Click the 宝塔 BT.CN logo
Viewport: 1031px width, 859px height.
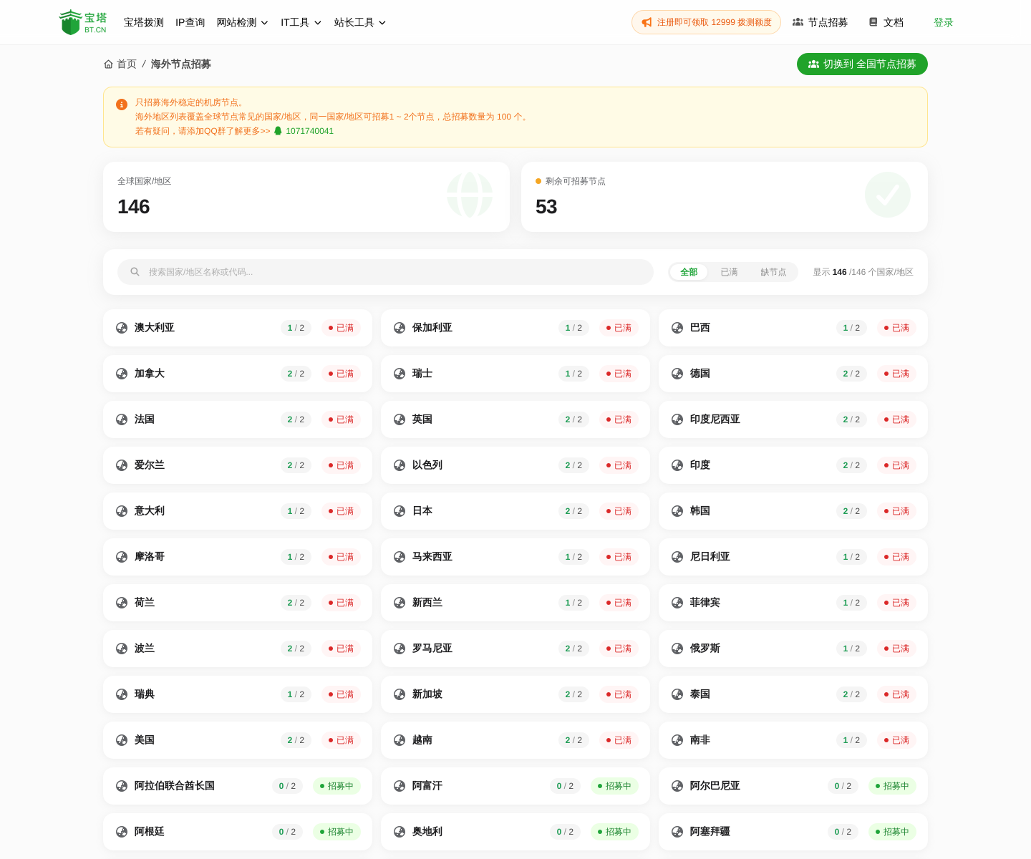click(x=83, y=22)
